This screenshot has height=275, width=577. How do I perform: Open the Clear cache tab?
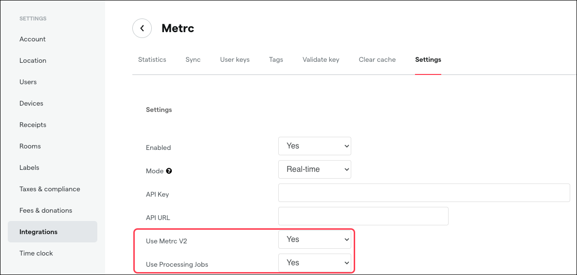[x=377, y=60]
